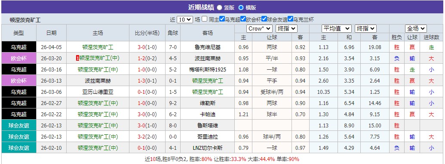Click handicap 受球半/两 in 亚历山德里亚 row
This screenshot has height=164, width=445.
coord(272,92)
